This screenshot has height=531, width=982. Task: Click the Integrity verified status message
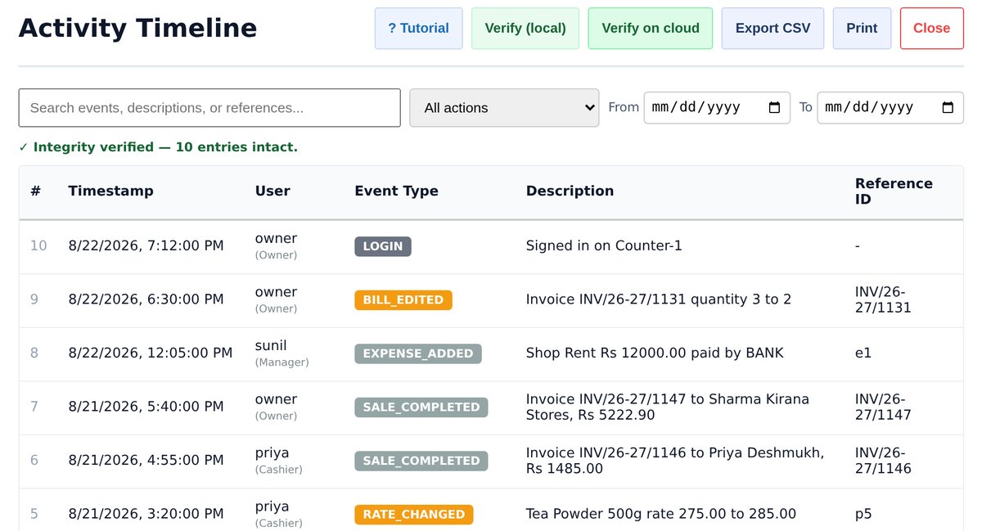pos(158,147)
